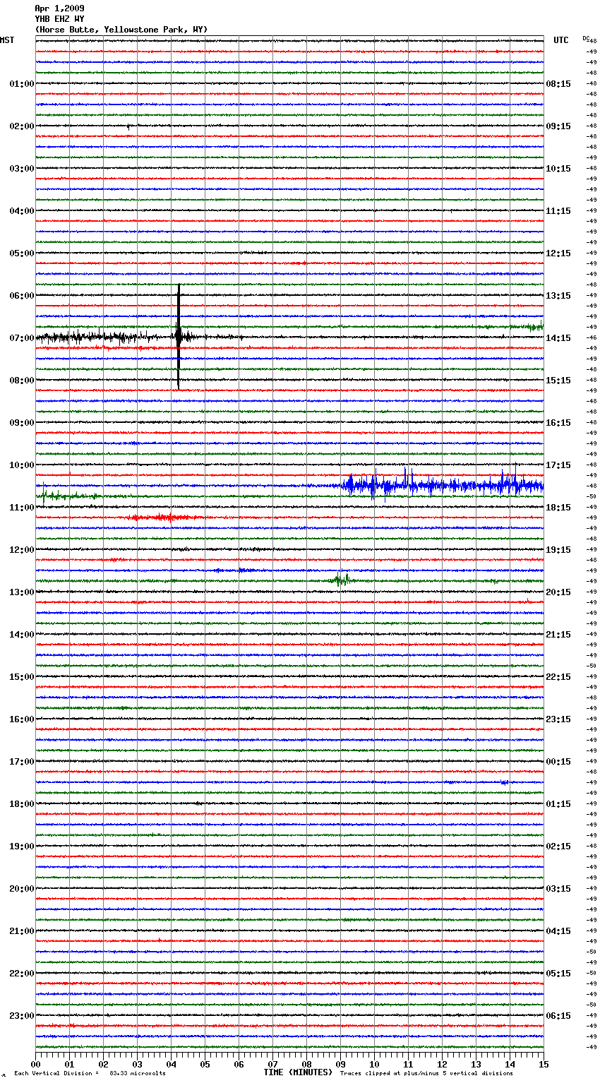
Task: Pick the 21:00 MST time label
Action: [22, 931]
